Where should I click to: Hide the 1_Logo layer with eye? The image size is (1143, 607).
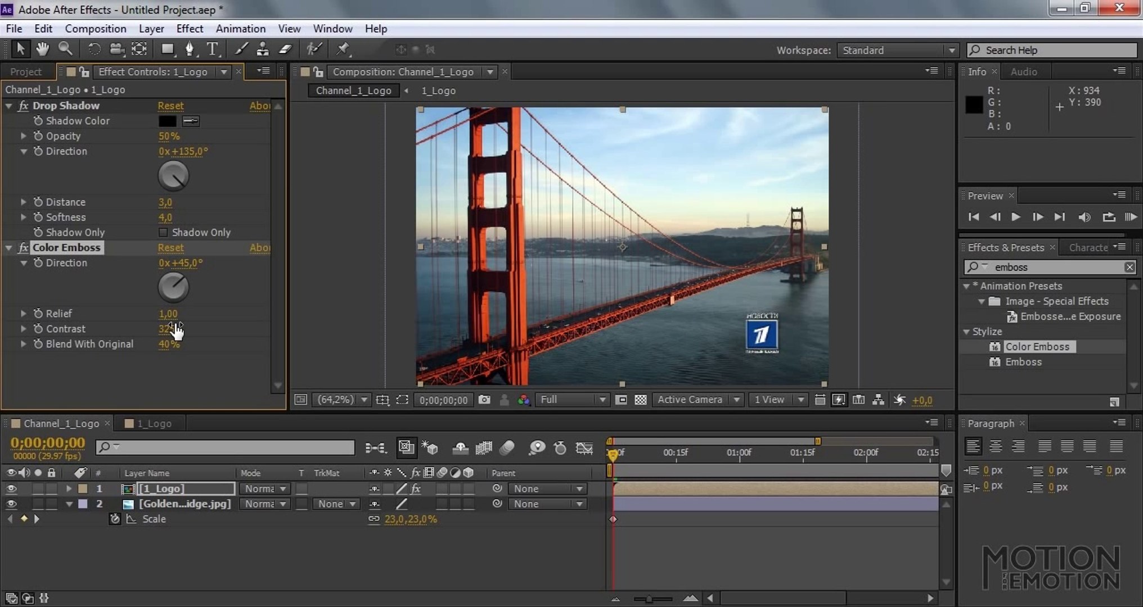point(11,489)
